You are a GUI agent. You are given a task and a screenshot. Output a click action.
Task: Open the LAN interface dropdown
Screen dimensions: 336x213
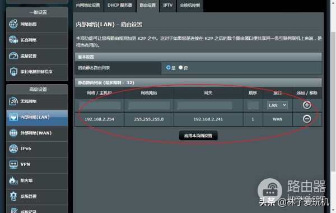point(277,105)
